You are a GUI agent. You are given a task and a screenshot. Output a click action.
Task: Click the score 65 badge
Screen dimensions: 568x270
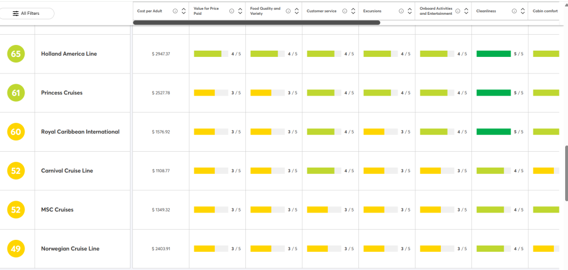point(16,54)
